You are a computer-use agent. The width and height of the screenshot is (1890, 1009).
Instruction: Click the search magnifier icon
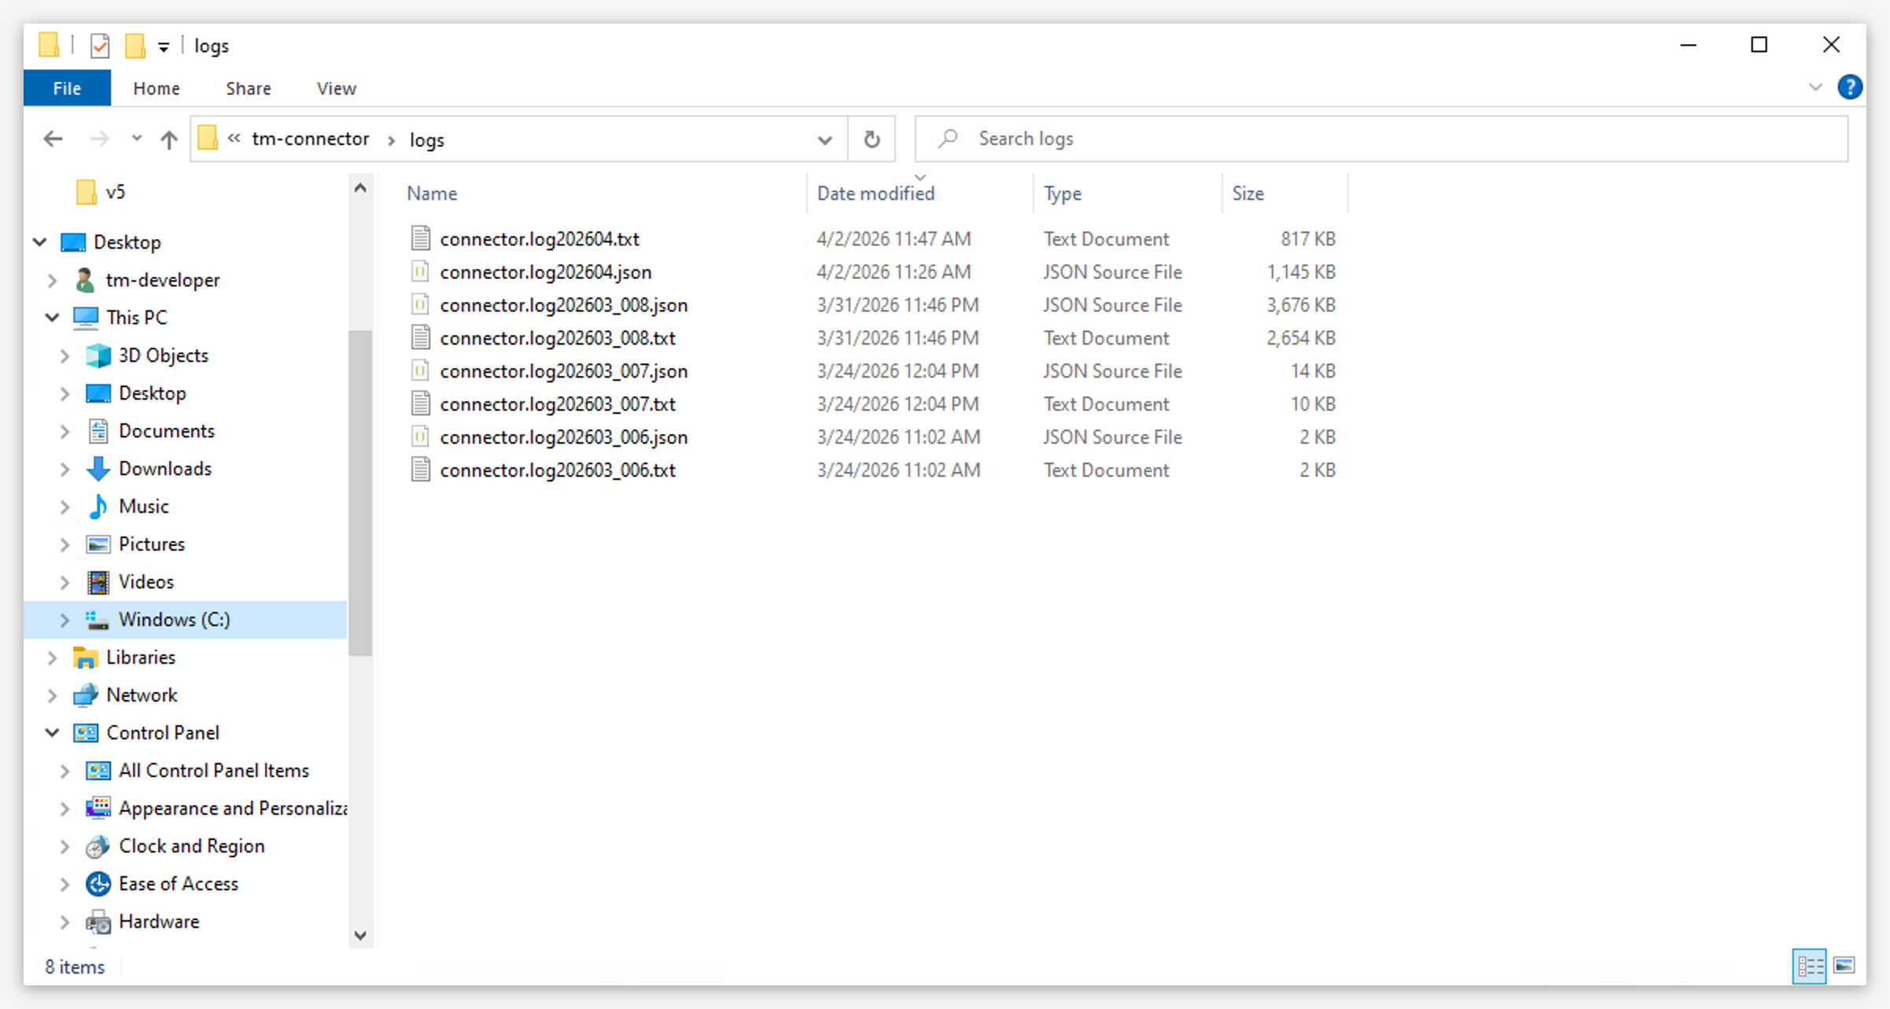[948, 138]
